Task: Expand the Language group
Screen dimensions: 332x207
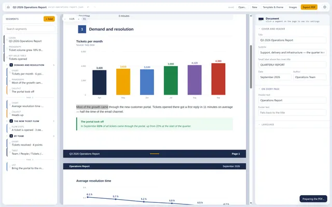Action: point(259,124)
